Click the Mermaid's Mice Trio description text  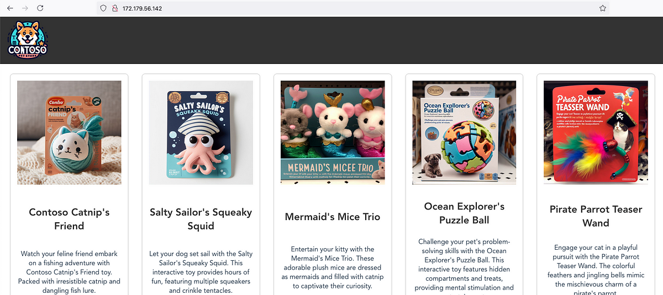point(333,267)
